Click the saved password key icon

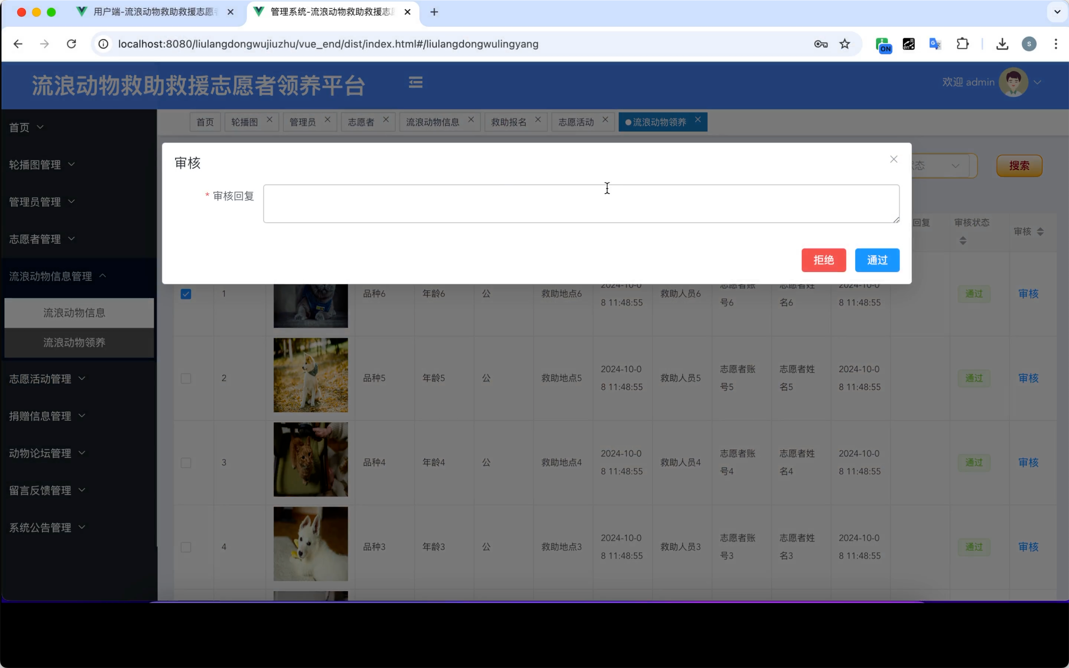[820, 44]
